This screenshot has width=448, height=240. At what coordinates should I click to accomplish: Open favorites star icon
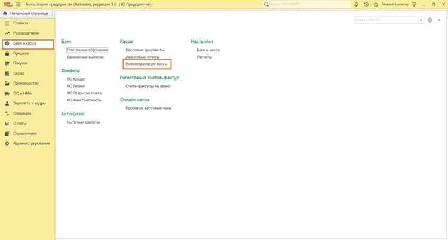[376, 4]
